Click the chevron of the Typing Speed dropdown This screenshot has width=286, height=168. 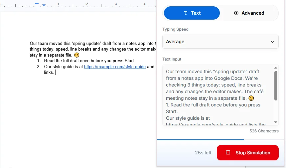click(272, 42)
